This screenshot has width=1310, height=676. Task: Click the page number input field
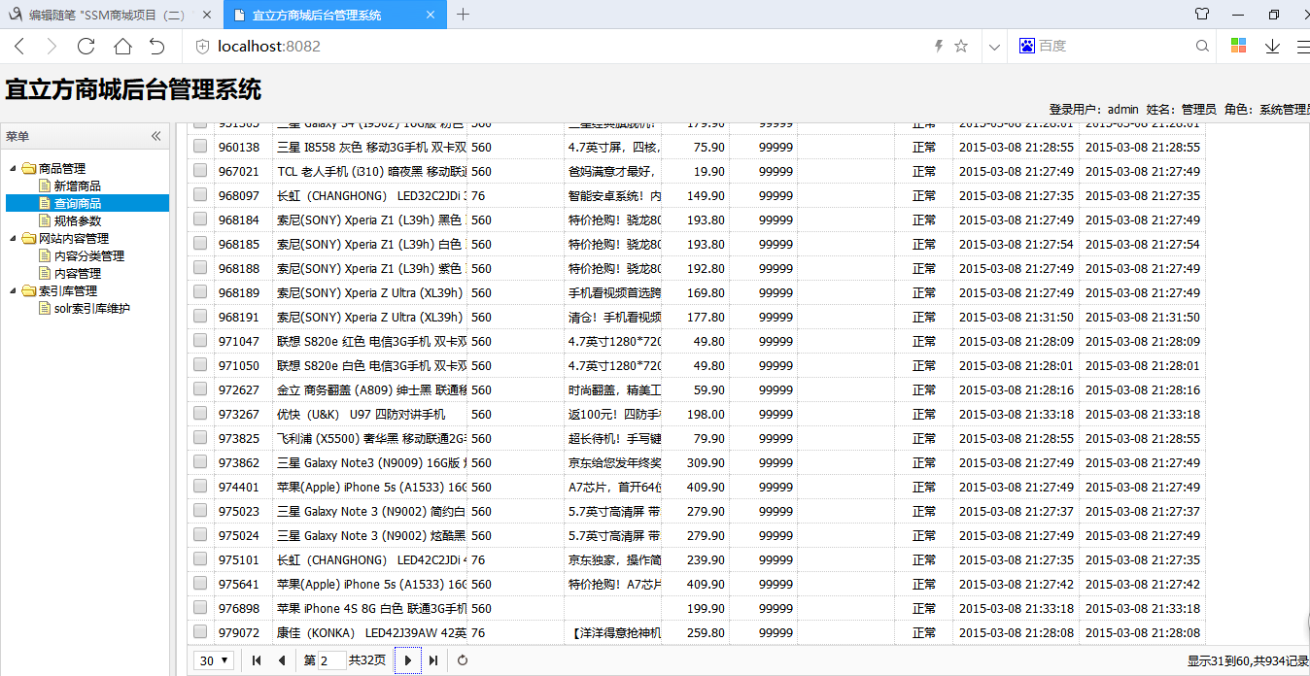coord(331,660)
